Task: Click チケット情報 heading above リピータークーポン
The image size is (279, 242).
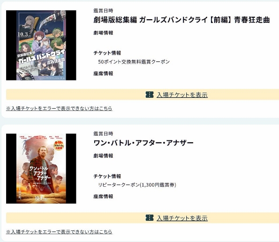Action: pyautogui.click(x=107, y=176)
